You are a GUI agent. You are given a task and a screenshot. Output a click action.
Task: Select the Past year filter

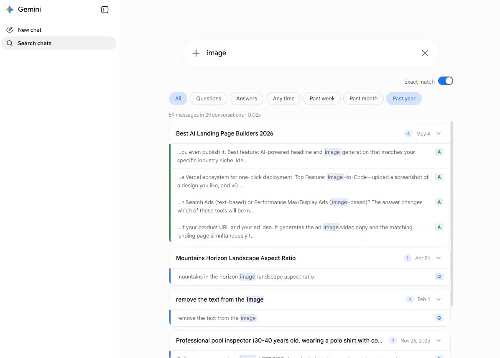pyautogui.click(x=404, y=99)
